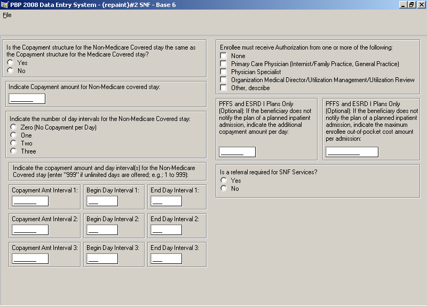Click Copayment Amt Interval 3 field
427x307 pixels.
[x=30, y=258]
